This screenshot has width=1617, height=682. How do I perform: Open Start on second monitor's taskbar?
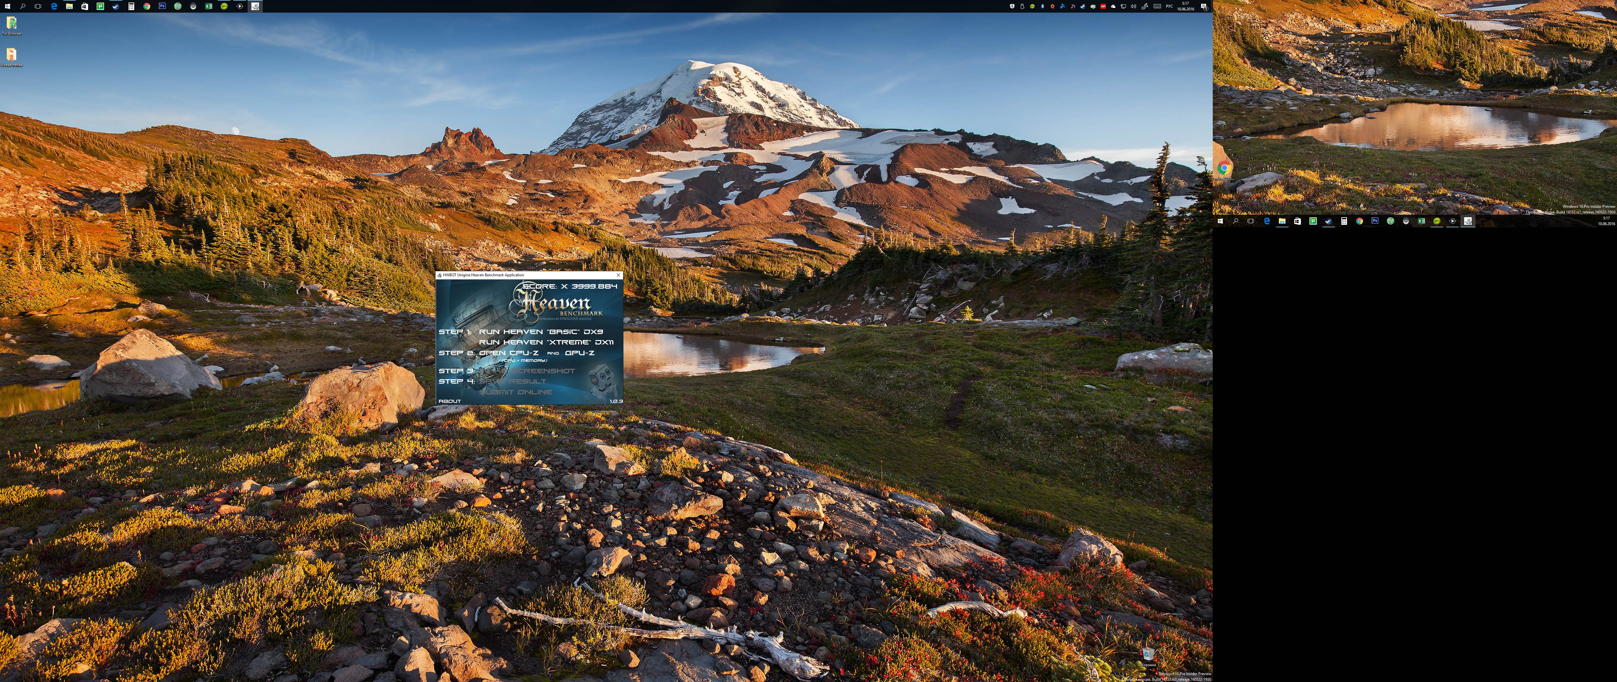coord(1220,221)
